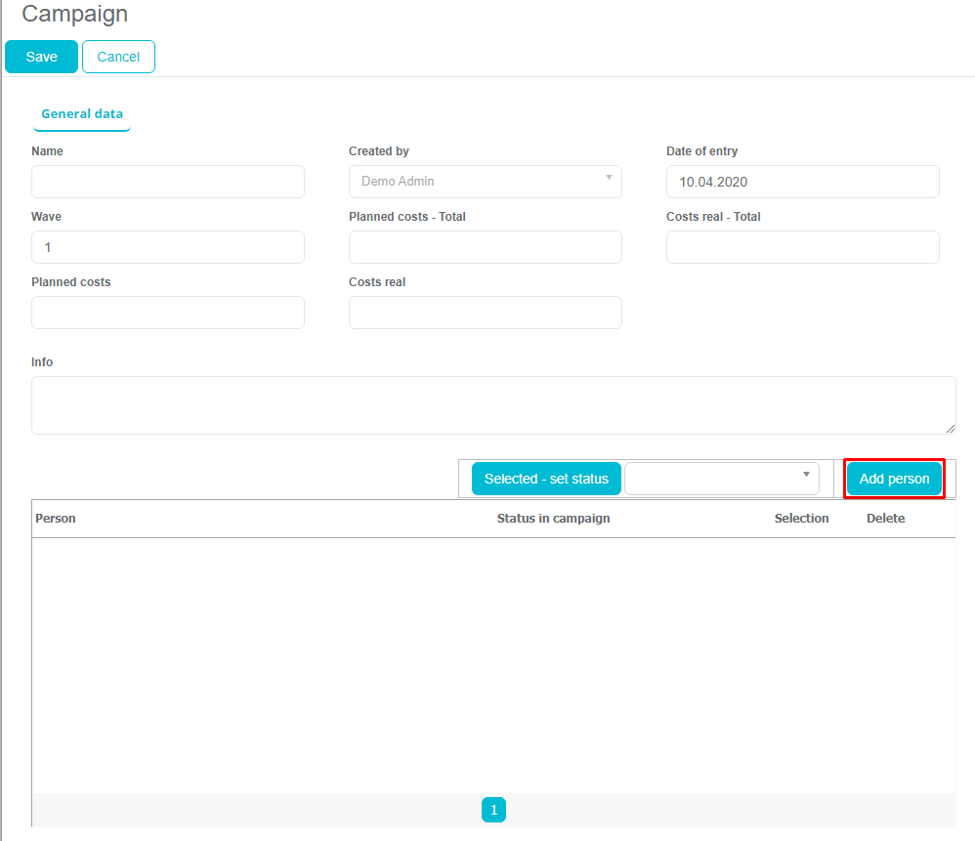This screenshot has height=841, width=975.
Task: Select the Costs real input box
Action: pos(485,313)
